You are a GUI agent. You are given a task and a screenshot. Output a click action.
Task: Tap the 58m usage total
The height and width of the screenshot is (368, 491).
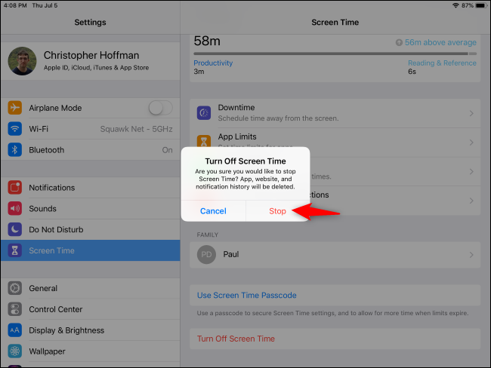coord(207,41)
